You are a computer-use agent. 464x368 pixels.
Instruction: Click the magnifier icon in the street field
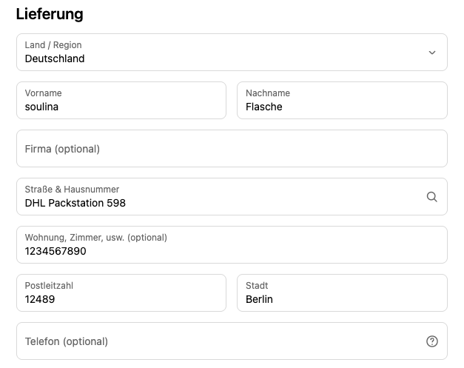coord(431,197)
